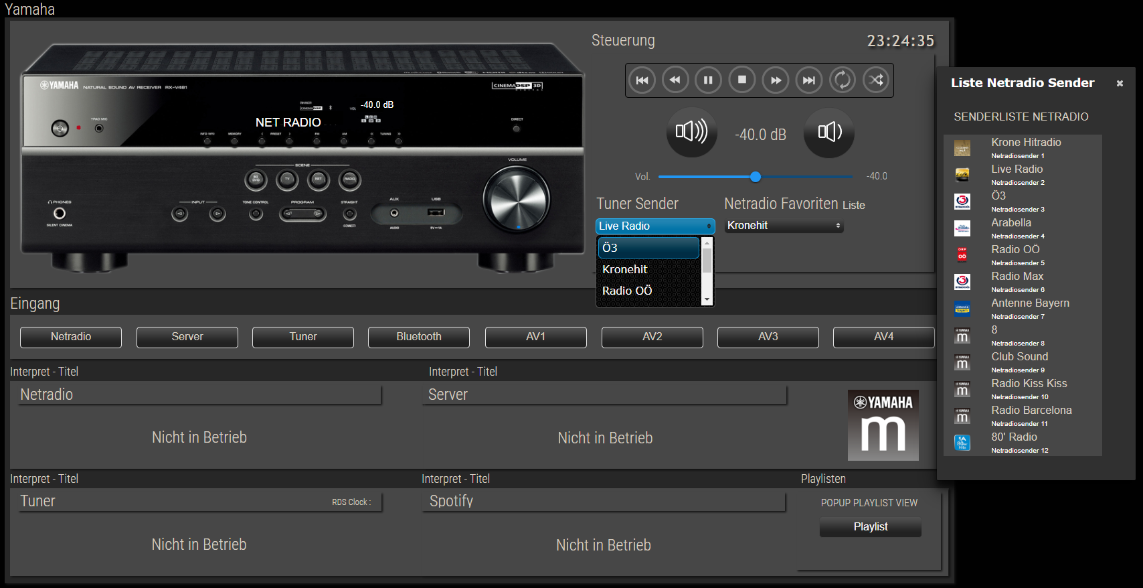
Task: Toggle the shuffle playback icon
Action: (x=876, y=80)
